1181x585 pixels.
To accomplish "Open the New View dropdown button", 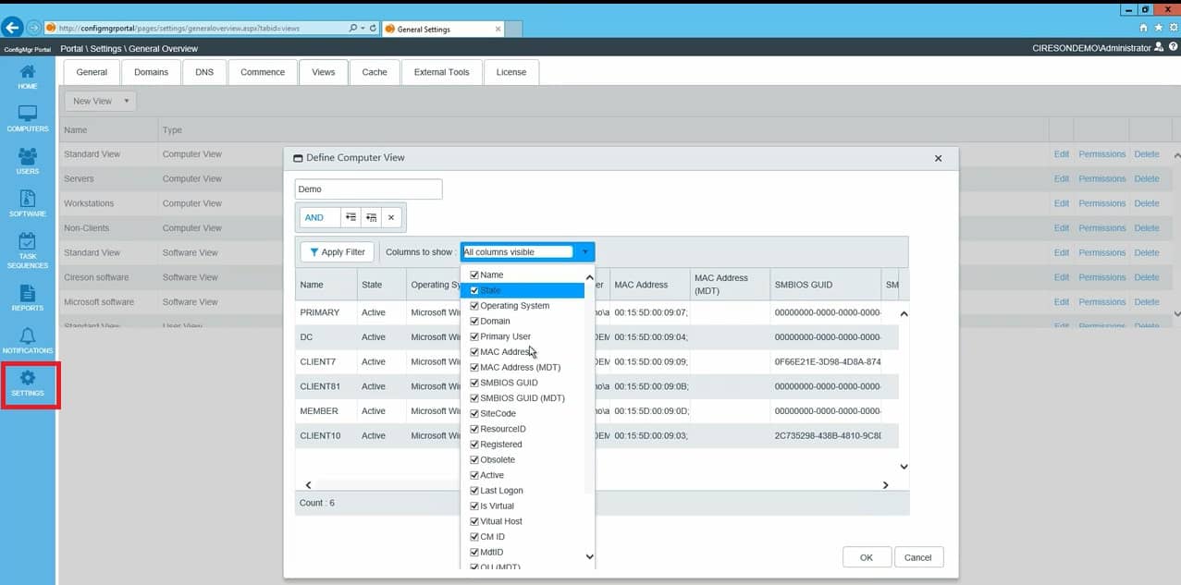I will point(100,101).
